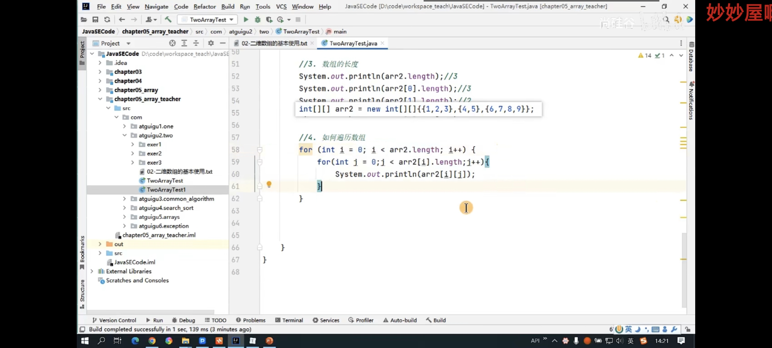The height and width of the screenshot is (348, 772).
Task: Open the TwoArrayTest run configuration dropdown
Action: click(208, 20)
